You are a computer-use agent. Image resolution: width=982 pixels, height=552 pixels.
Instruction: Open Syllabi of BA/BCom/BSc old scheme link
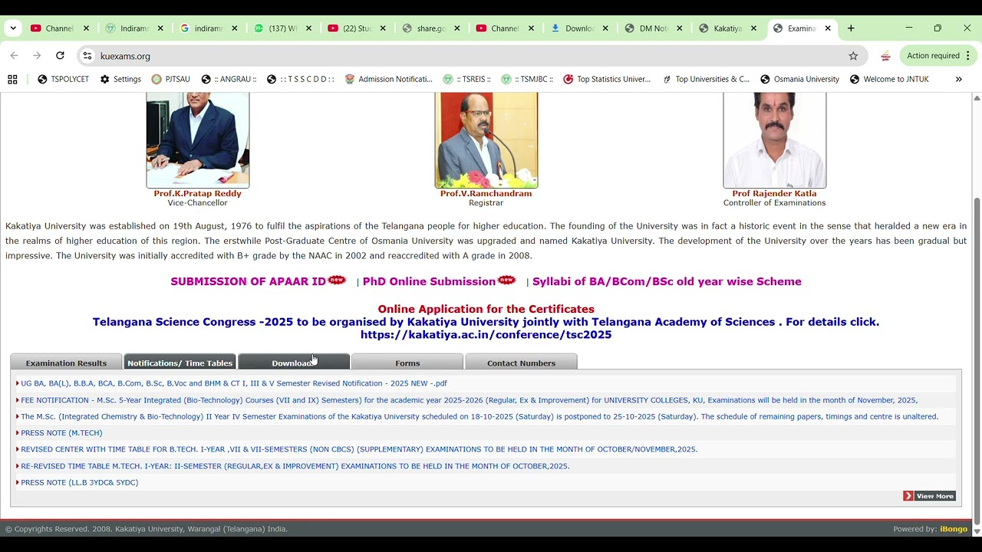[667, 281]
